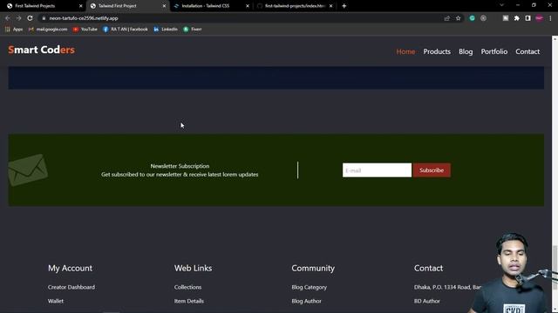Viewport: 558px width, 313px height.
Task: Toggle the browser side panel icon
Action: tap(527, 18)
